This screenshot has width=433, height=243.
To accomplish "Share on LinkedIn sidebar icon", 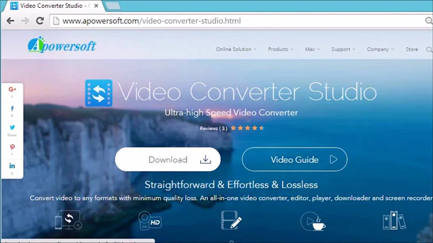I will click(12, 166).
